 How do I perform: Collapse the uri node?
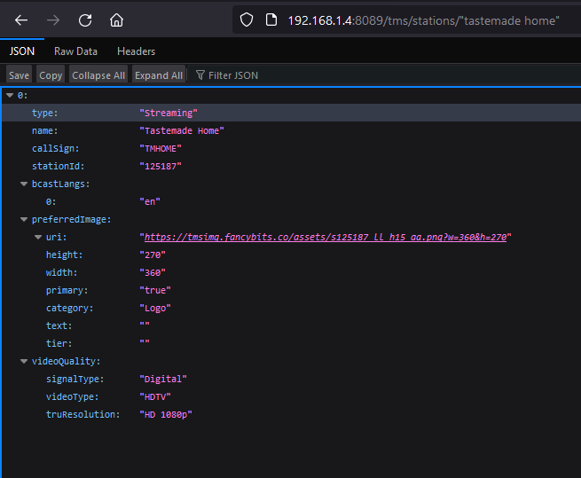pos(38,237)
